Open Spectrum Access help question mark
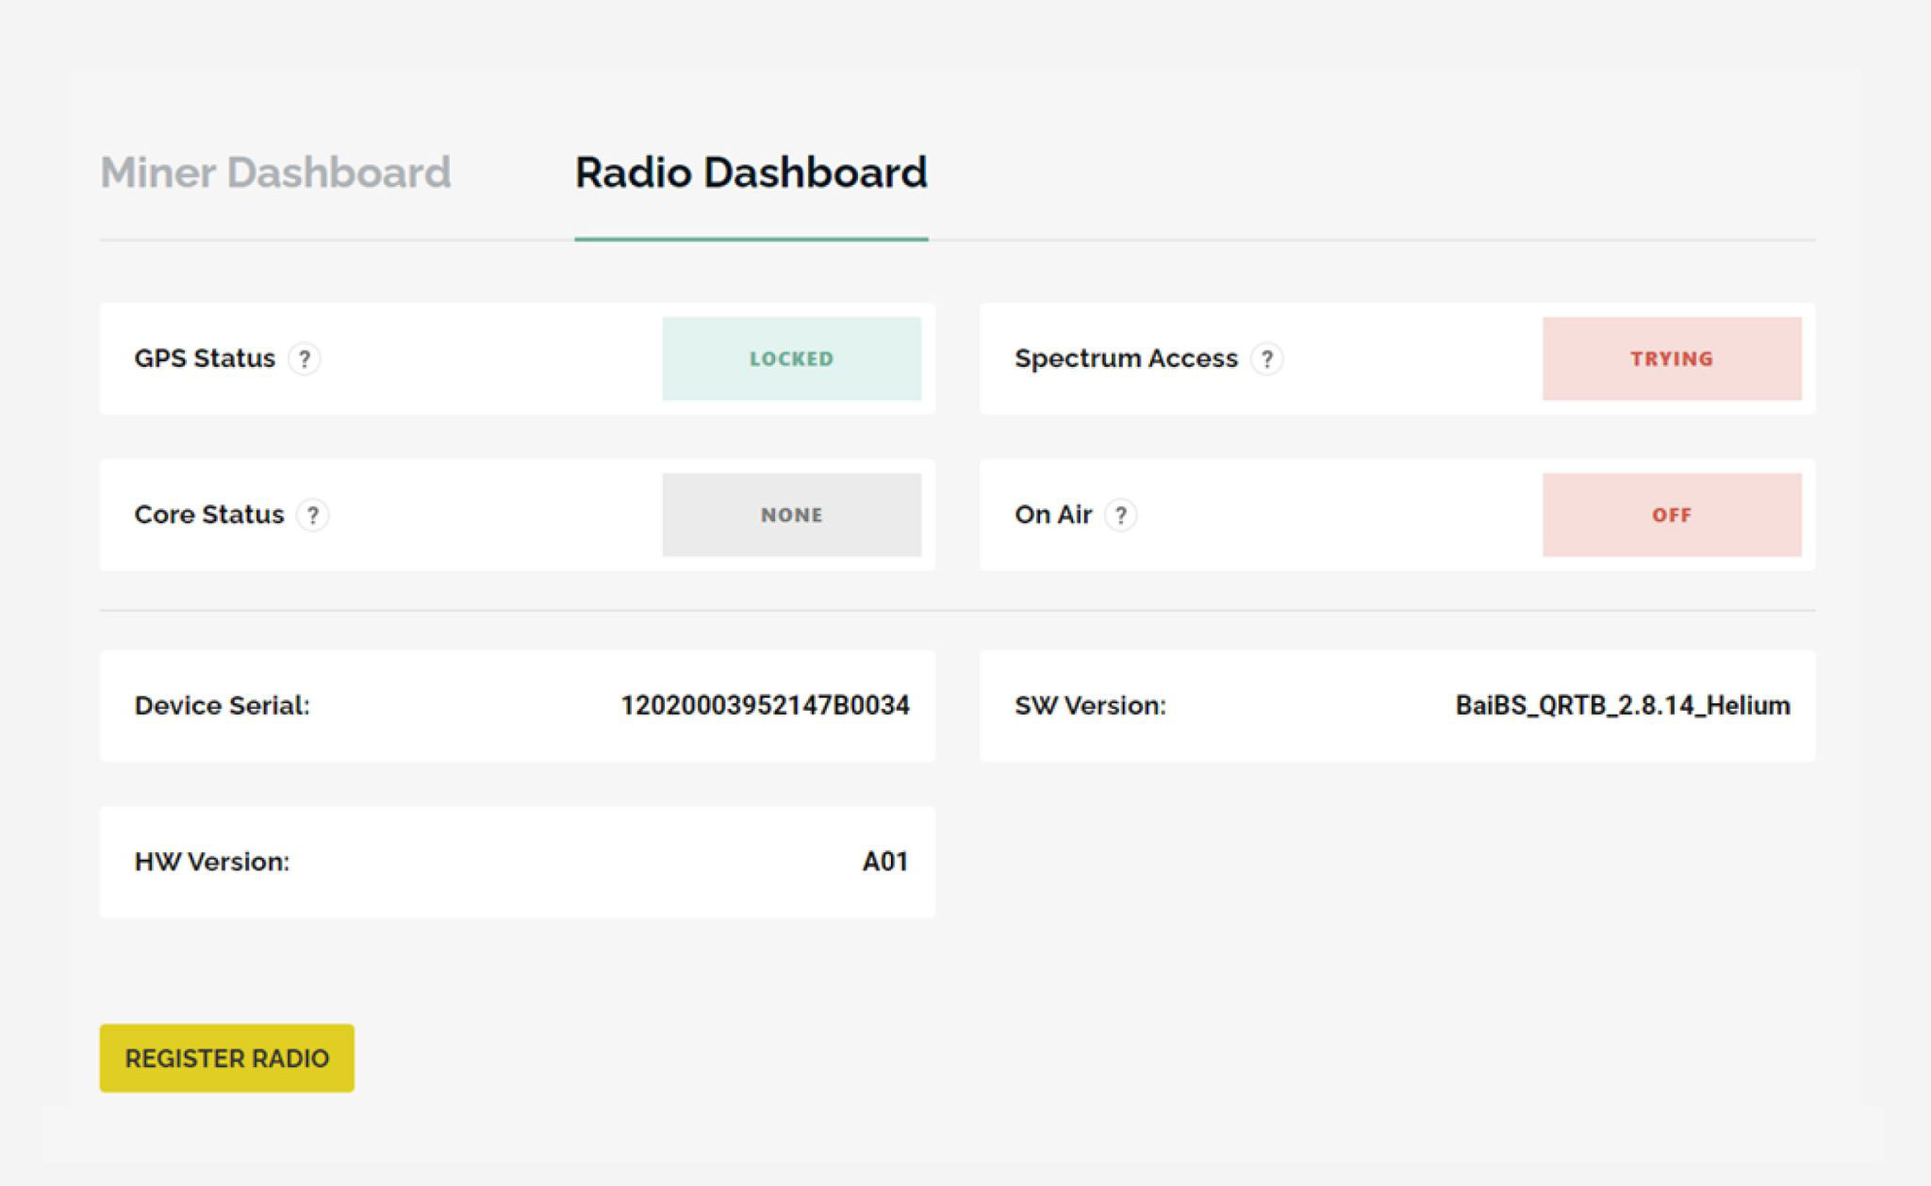This screenshot has width=1931, height=1186. (1267, 359)
